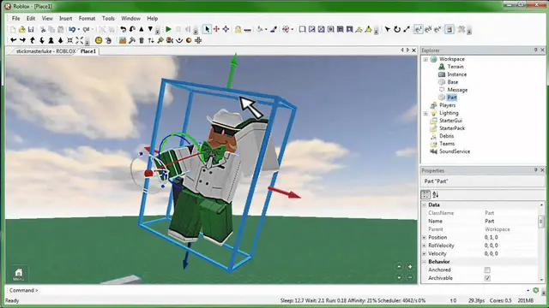This screenshot has height=308, width=549.
Task: Click the yellow padlock Lock tool
Action: click(x=238, y=29)
